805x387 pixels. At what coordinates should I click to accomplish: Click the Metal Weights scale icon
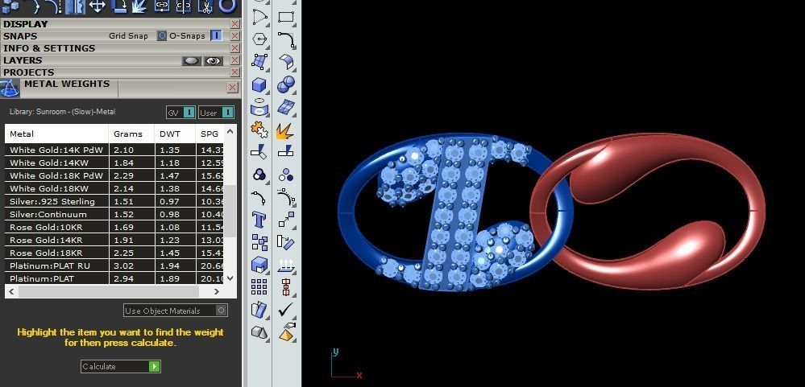[x=9, y=89]
